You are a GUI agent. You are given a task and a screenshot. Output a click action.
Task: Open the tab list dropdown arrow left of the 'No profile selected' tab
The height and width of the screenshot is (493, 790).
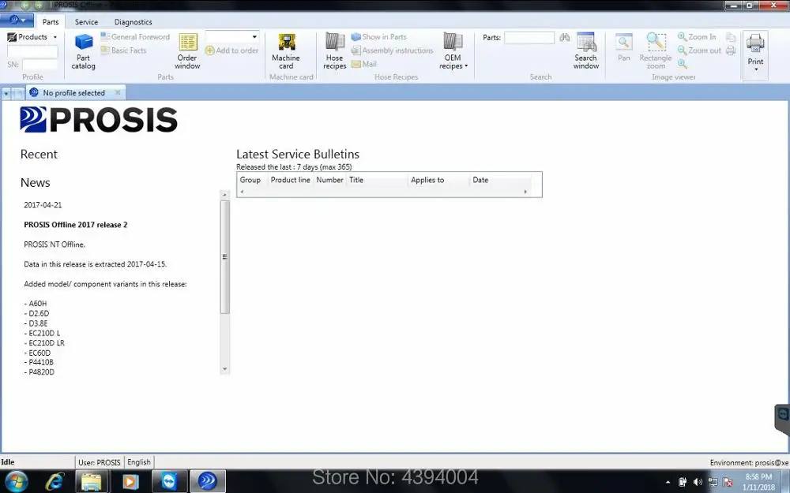coord(6,94)
